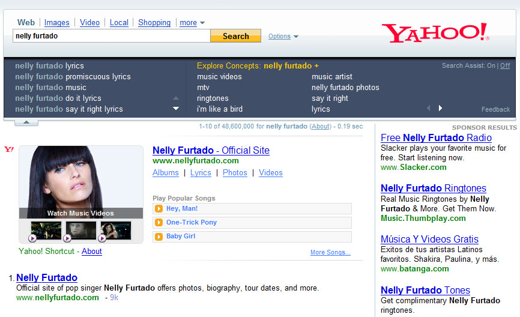Choose suggestion nelly furtado promiscuous lyrics
The height and width of the screenshot is (317, 520).
pyautogui.click(x=73, y=77)
